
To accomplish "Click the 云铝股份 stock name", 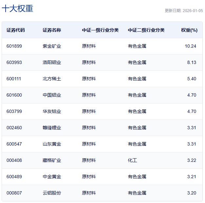I will coord(52,193).
